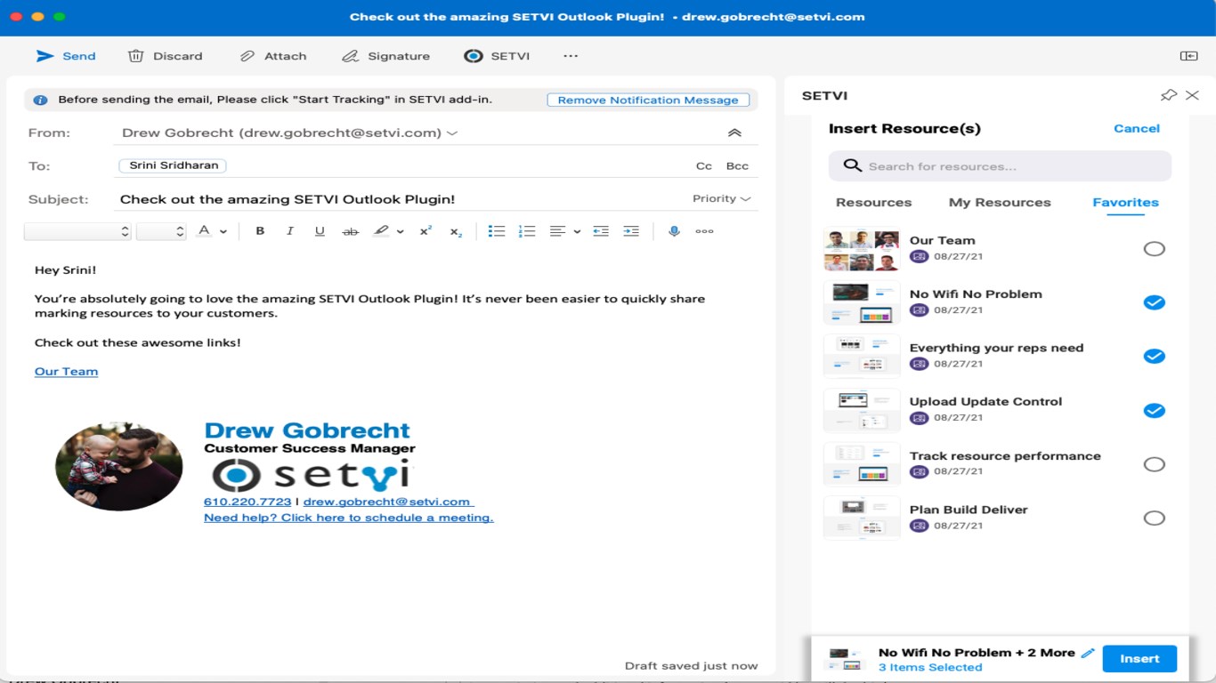Select the Favorites tab
The height and width of the screenshot is (683, 1216).
click(1125, 203)
